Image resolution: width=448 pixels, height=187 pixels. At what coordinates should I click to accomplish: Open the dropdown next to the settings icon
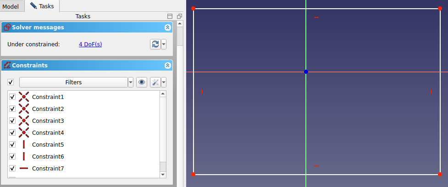tap(164, 82)
